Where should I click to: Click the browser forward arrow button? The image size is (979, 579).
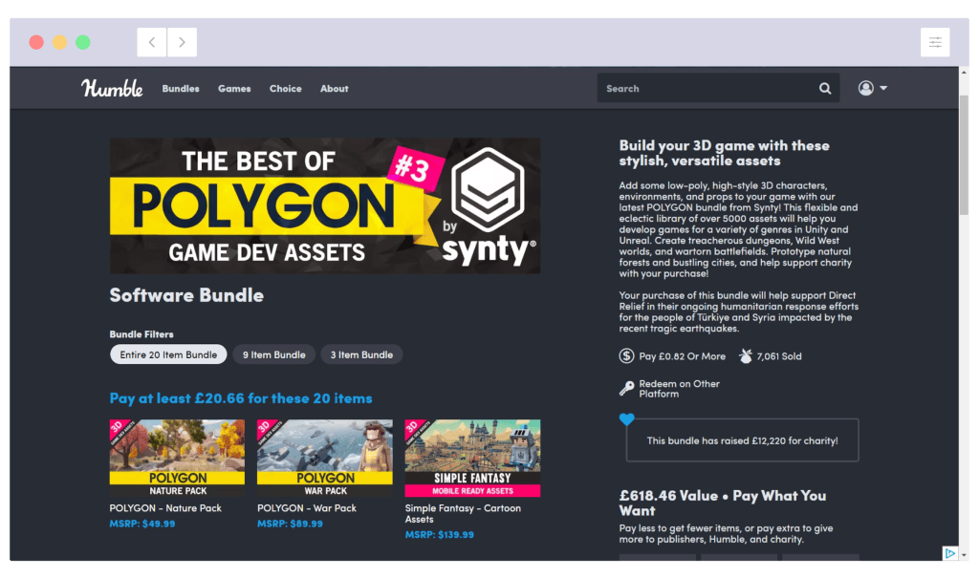click(182, 42)
